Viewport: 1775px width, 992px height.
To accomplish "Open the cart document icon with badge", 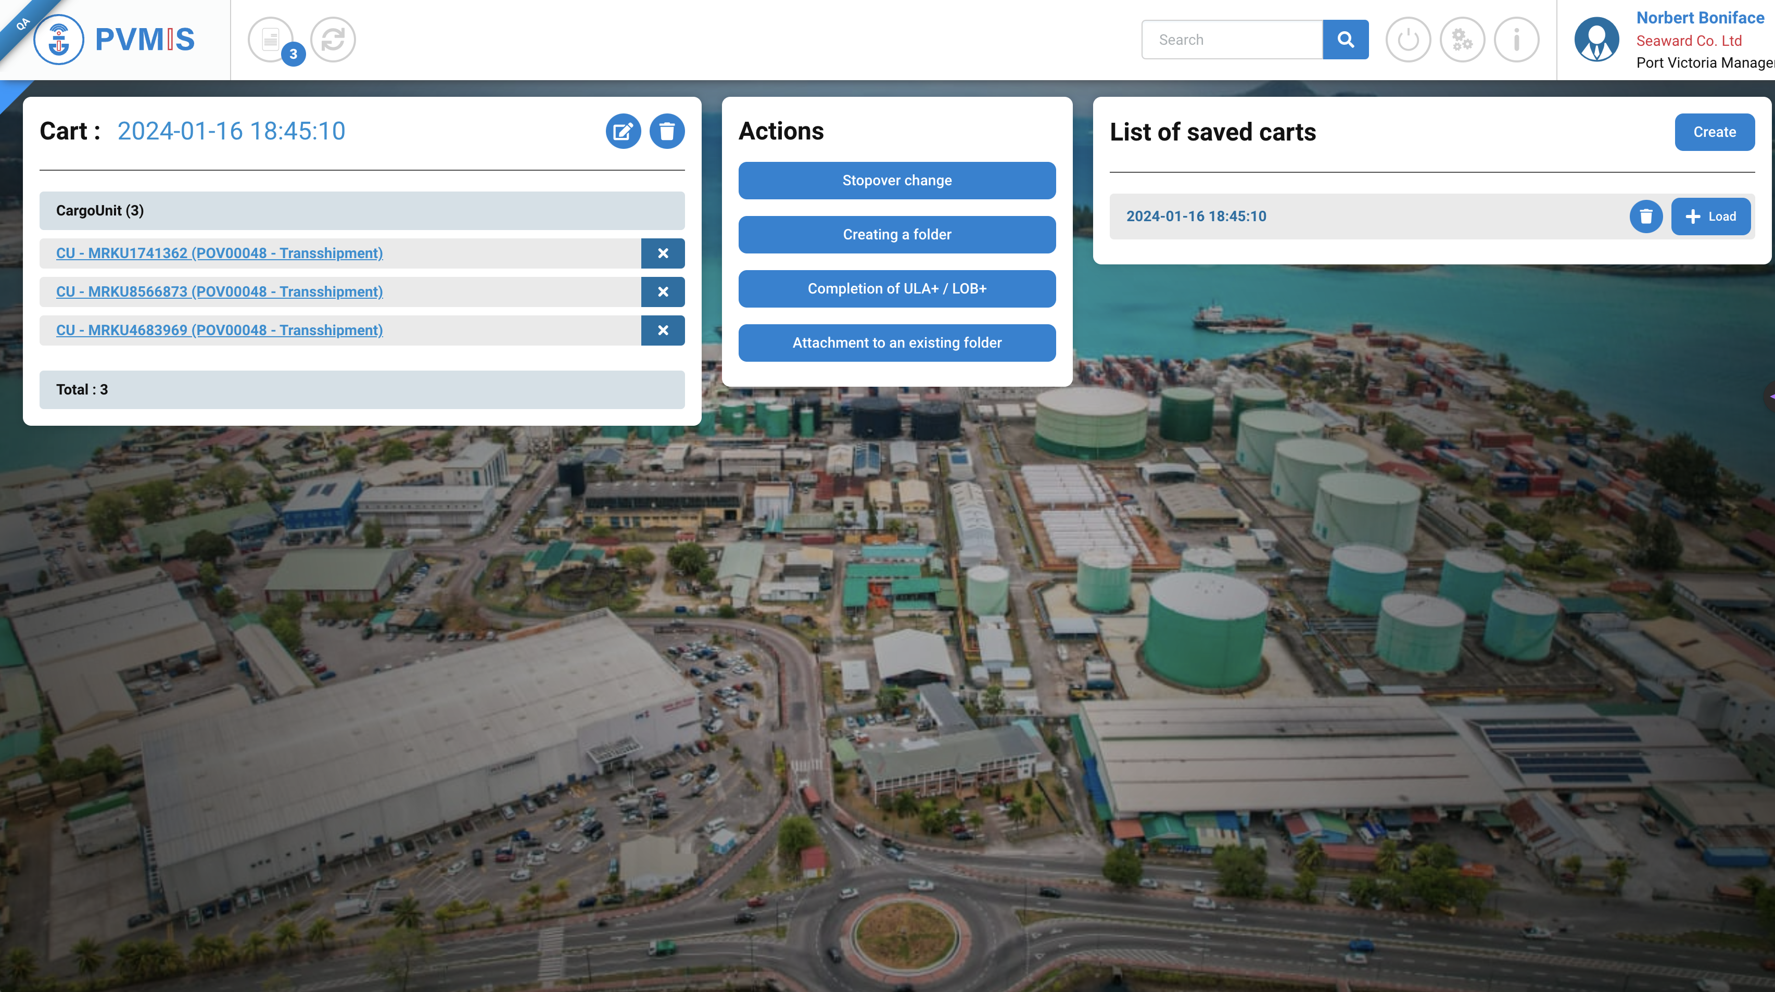I will 271,39.
